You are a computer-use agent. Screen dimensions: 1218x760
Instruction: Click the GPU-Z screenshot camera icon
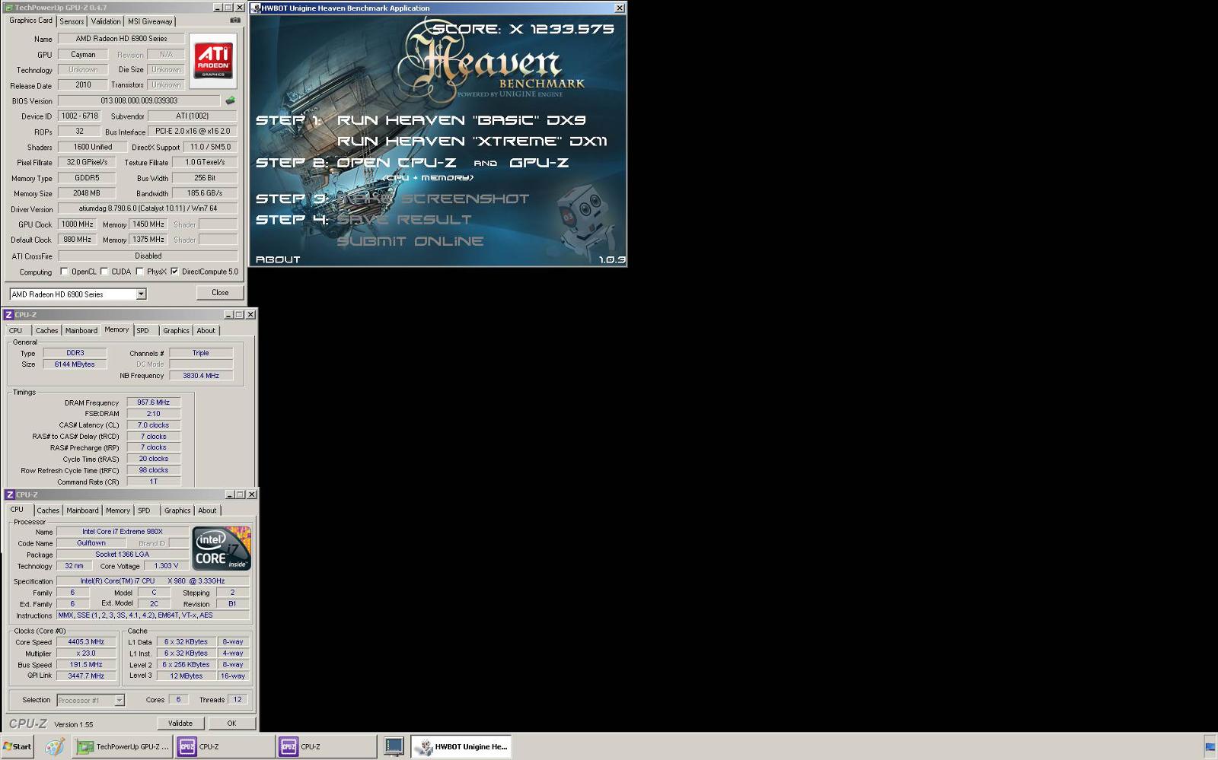[x=235, y=21]
